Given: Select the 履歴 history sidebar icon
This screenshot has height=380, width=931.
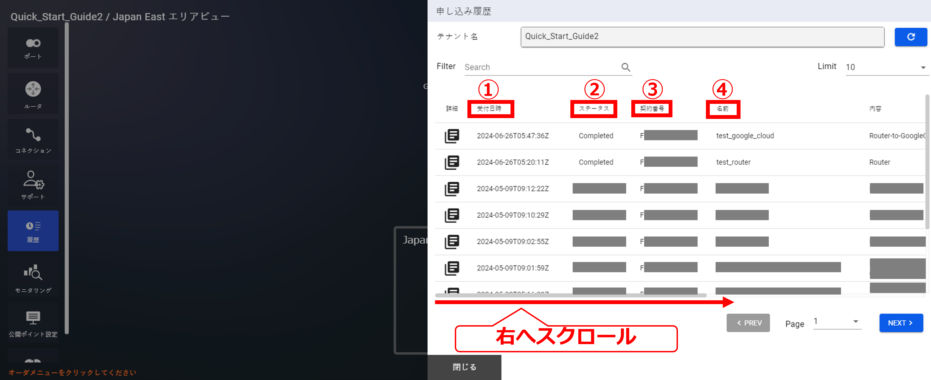Looking at the screenshot, I should tap(33, 231).
